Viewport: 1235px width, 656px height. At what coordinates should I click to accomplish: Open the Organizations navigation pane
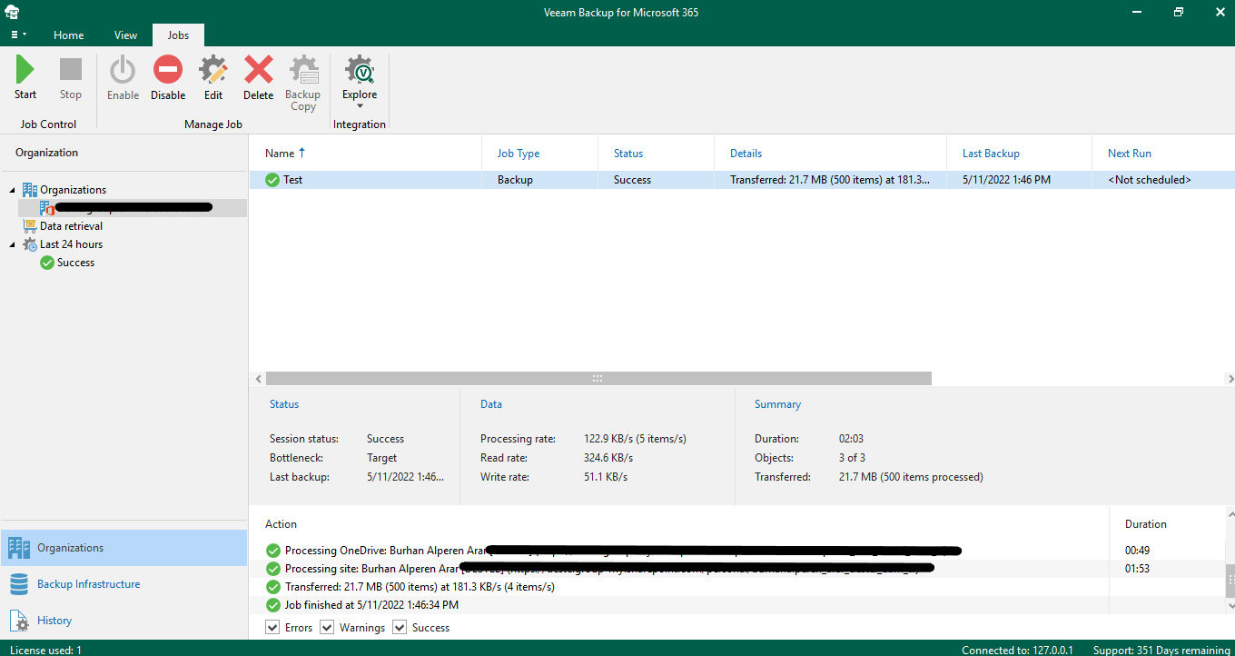pos(123,548)
